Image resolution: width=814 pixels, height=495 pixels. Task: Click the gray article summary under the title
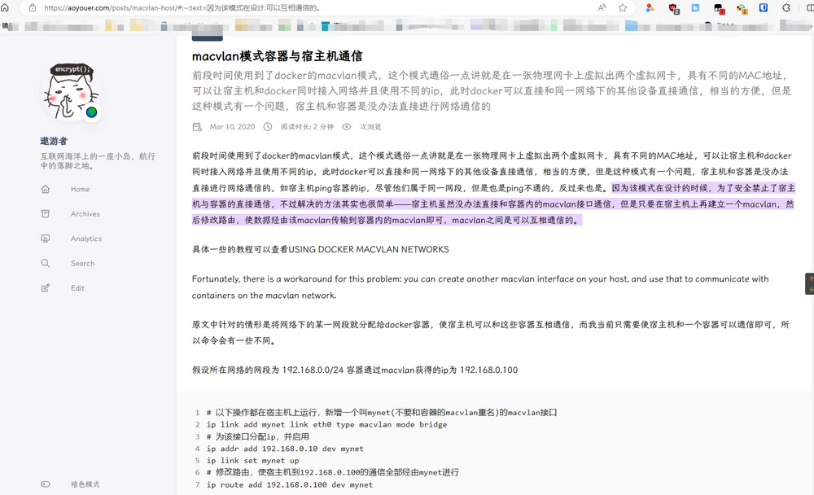point(492,91)
